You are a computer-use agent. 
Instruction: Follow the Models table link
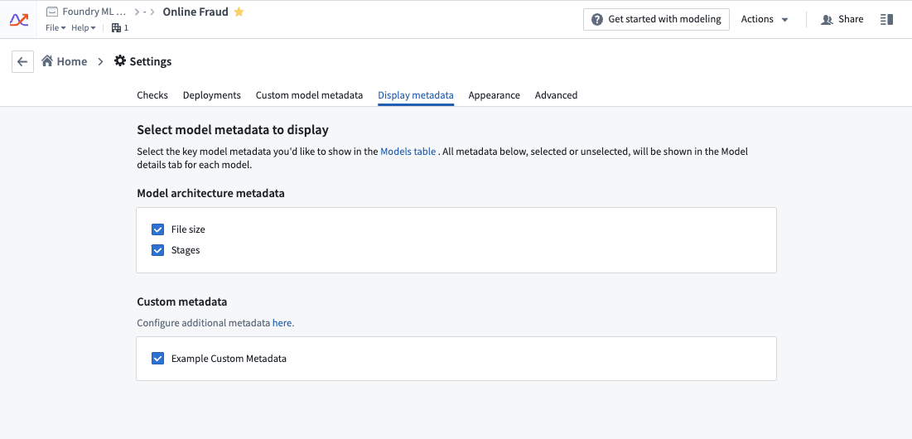point(408,152)
